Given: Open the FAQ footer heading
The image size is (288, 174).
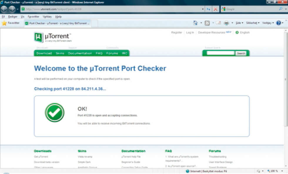Looking at the screenshot, I should 168,151.
